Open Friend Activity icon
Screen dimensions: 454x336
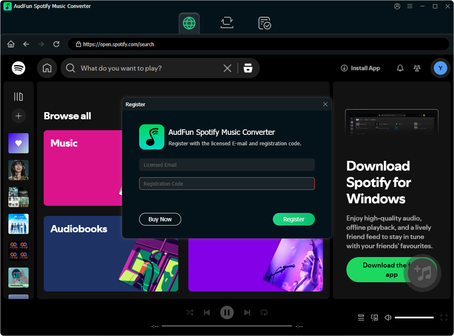click(417, 68)
